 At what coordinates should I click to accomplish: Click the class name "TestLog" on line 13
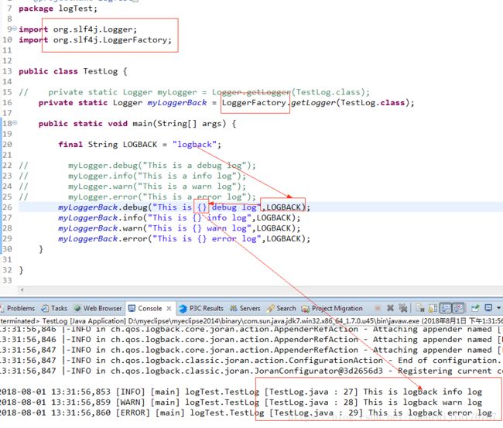[x=101, y=71]
